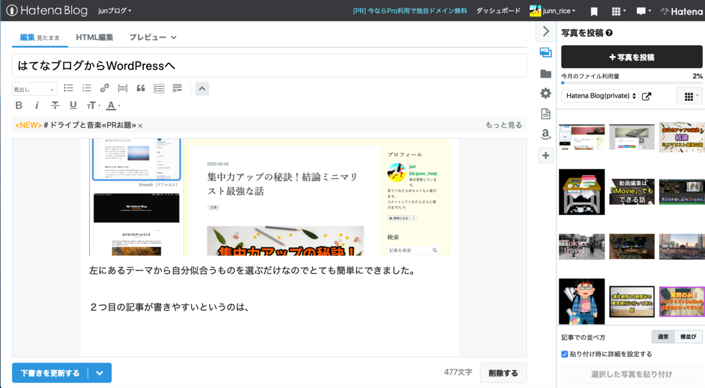705x388 pixels.
Task: Toggle 貼り付け時に詳細を設定する checkbox
Action: click(x=565, y=354)
